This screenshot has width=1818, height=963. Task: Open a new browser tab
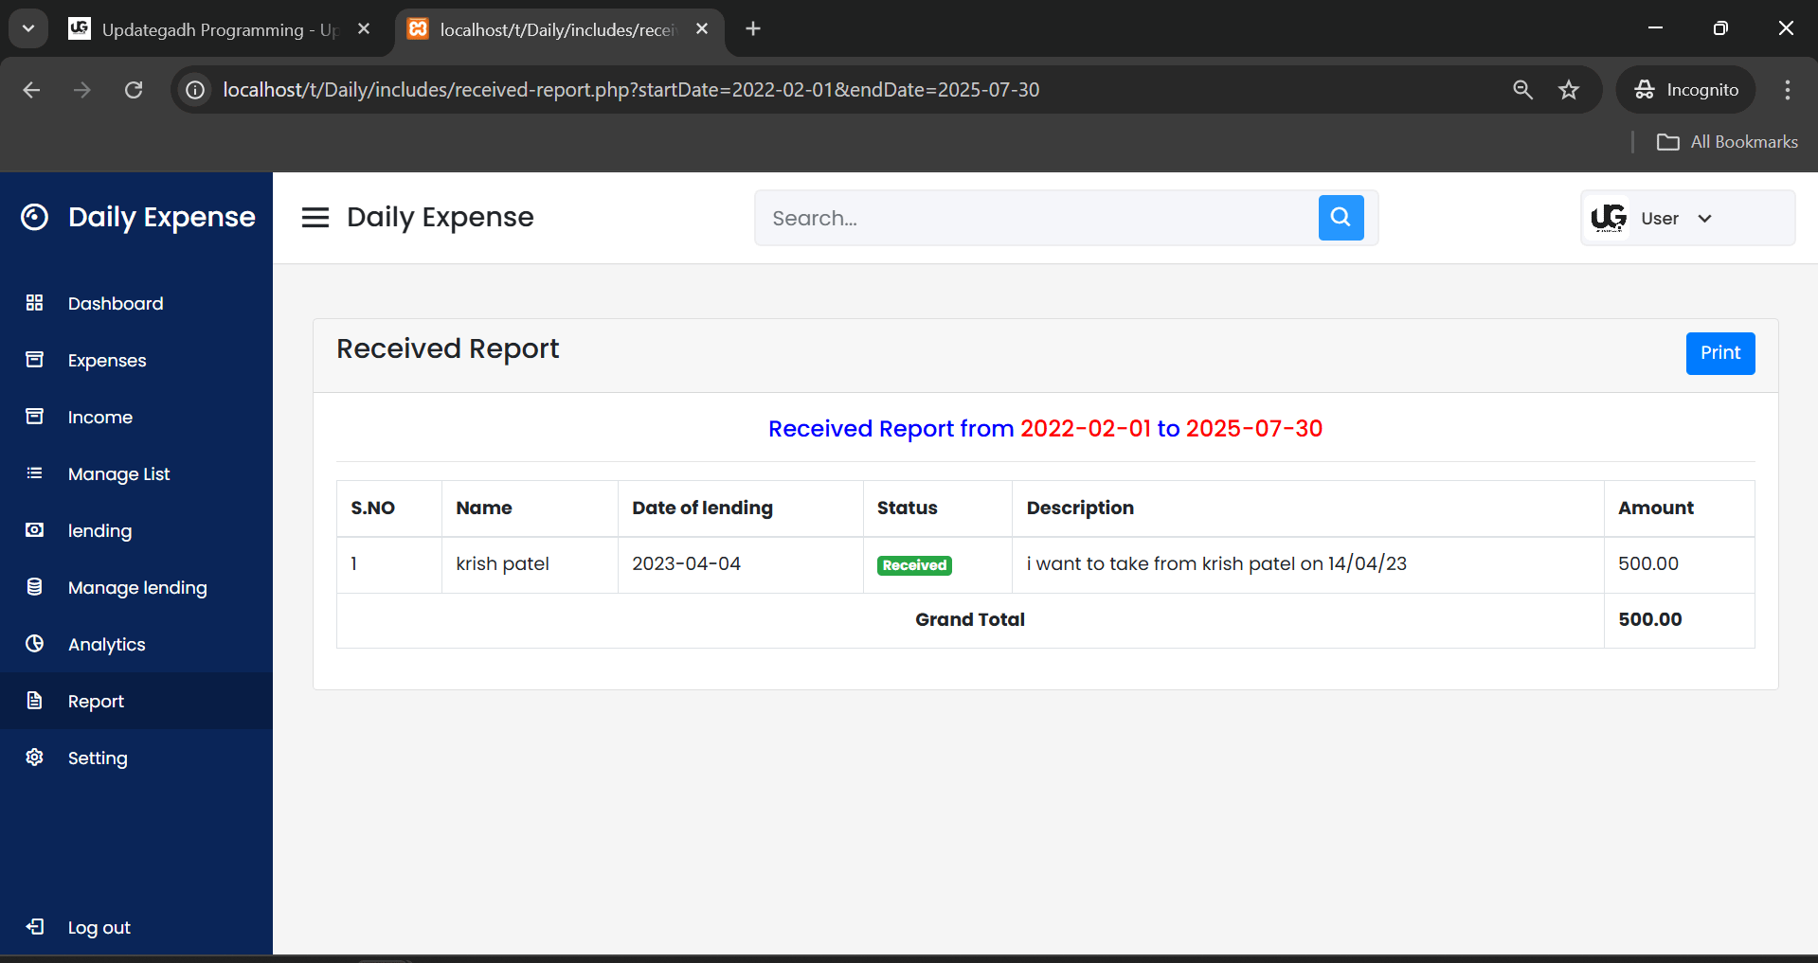point(753,29)
